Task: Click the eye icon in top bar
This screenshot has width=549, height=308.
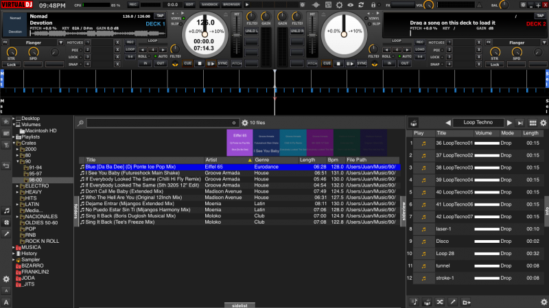Action: tap(351, 5)
